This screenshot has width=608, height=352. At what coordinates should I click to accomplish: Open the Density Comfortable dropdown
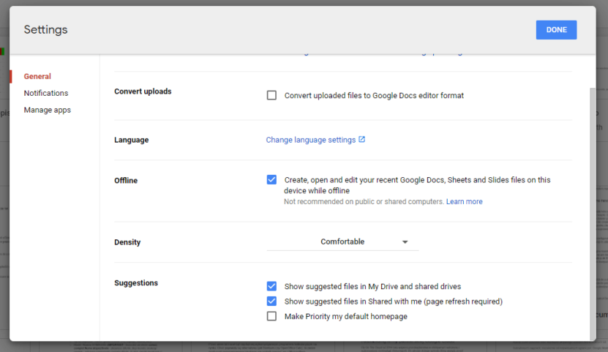pos(342,241)
